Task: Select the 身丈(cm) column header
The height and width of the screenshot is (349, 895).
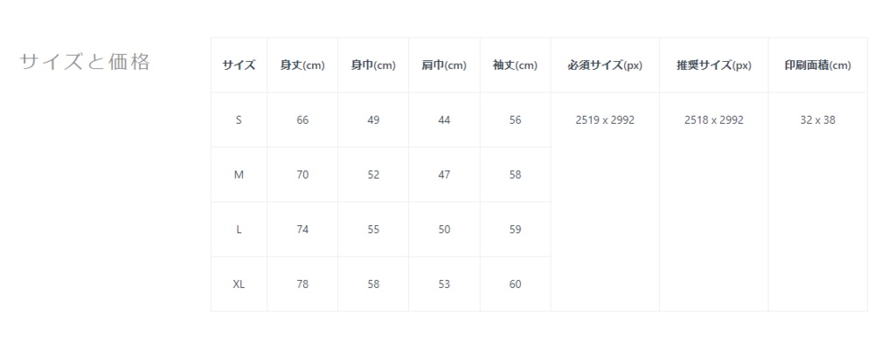Action: click(302, 65)
